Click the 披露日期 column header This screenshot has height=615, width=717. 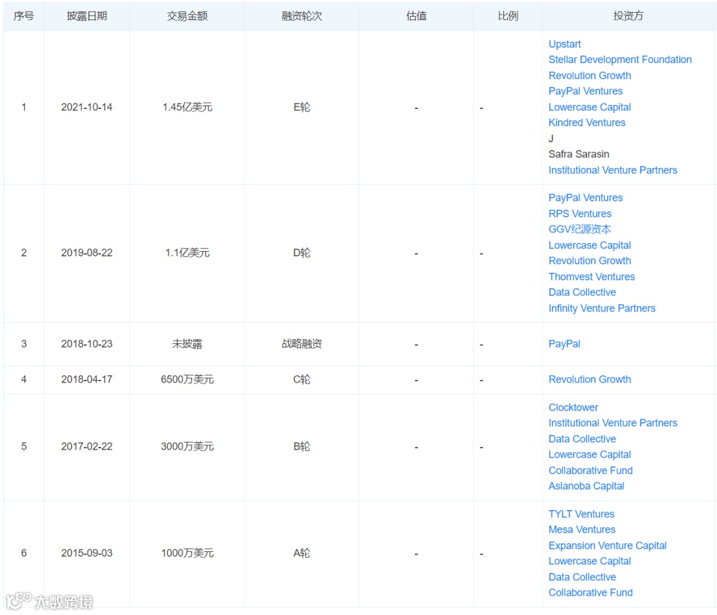[87, 16]
